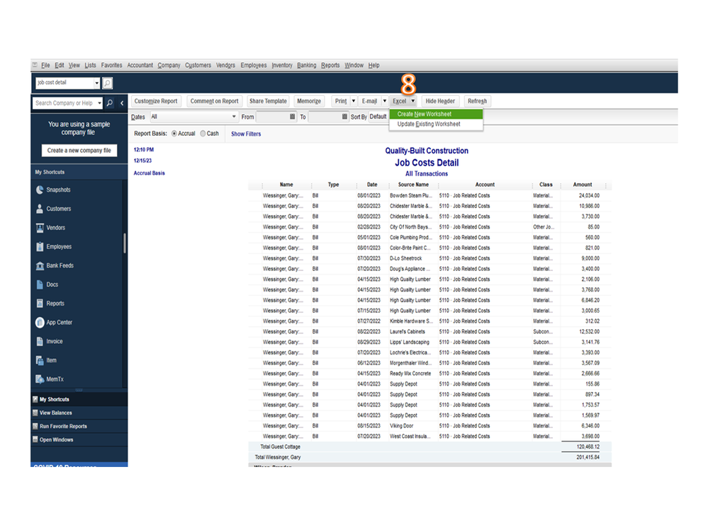Open the Excel dropdown arrow
This screenshot has height=530, width=708.
tap(413, 101)
